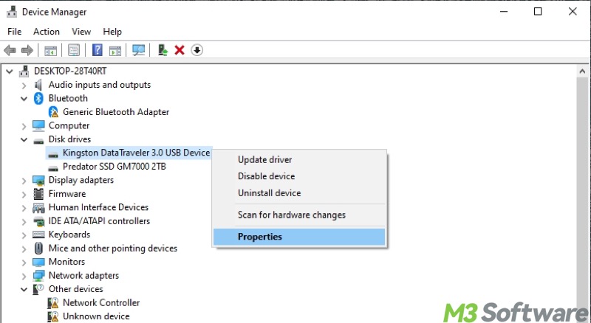Choose Scan for hardware changes menu entry

(x=300, y=215)
